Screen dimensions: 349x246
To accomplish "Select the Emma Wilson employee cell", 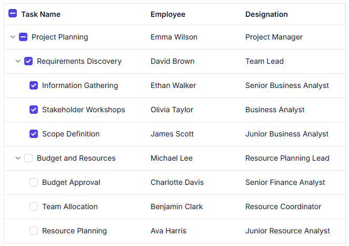I will [x=174, y=37].
